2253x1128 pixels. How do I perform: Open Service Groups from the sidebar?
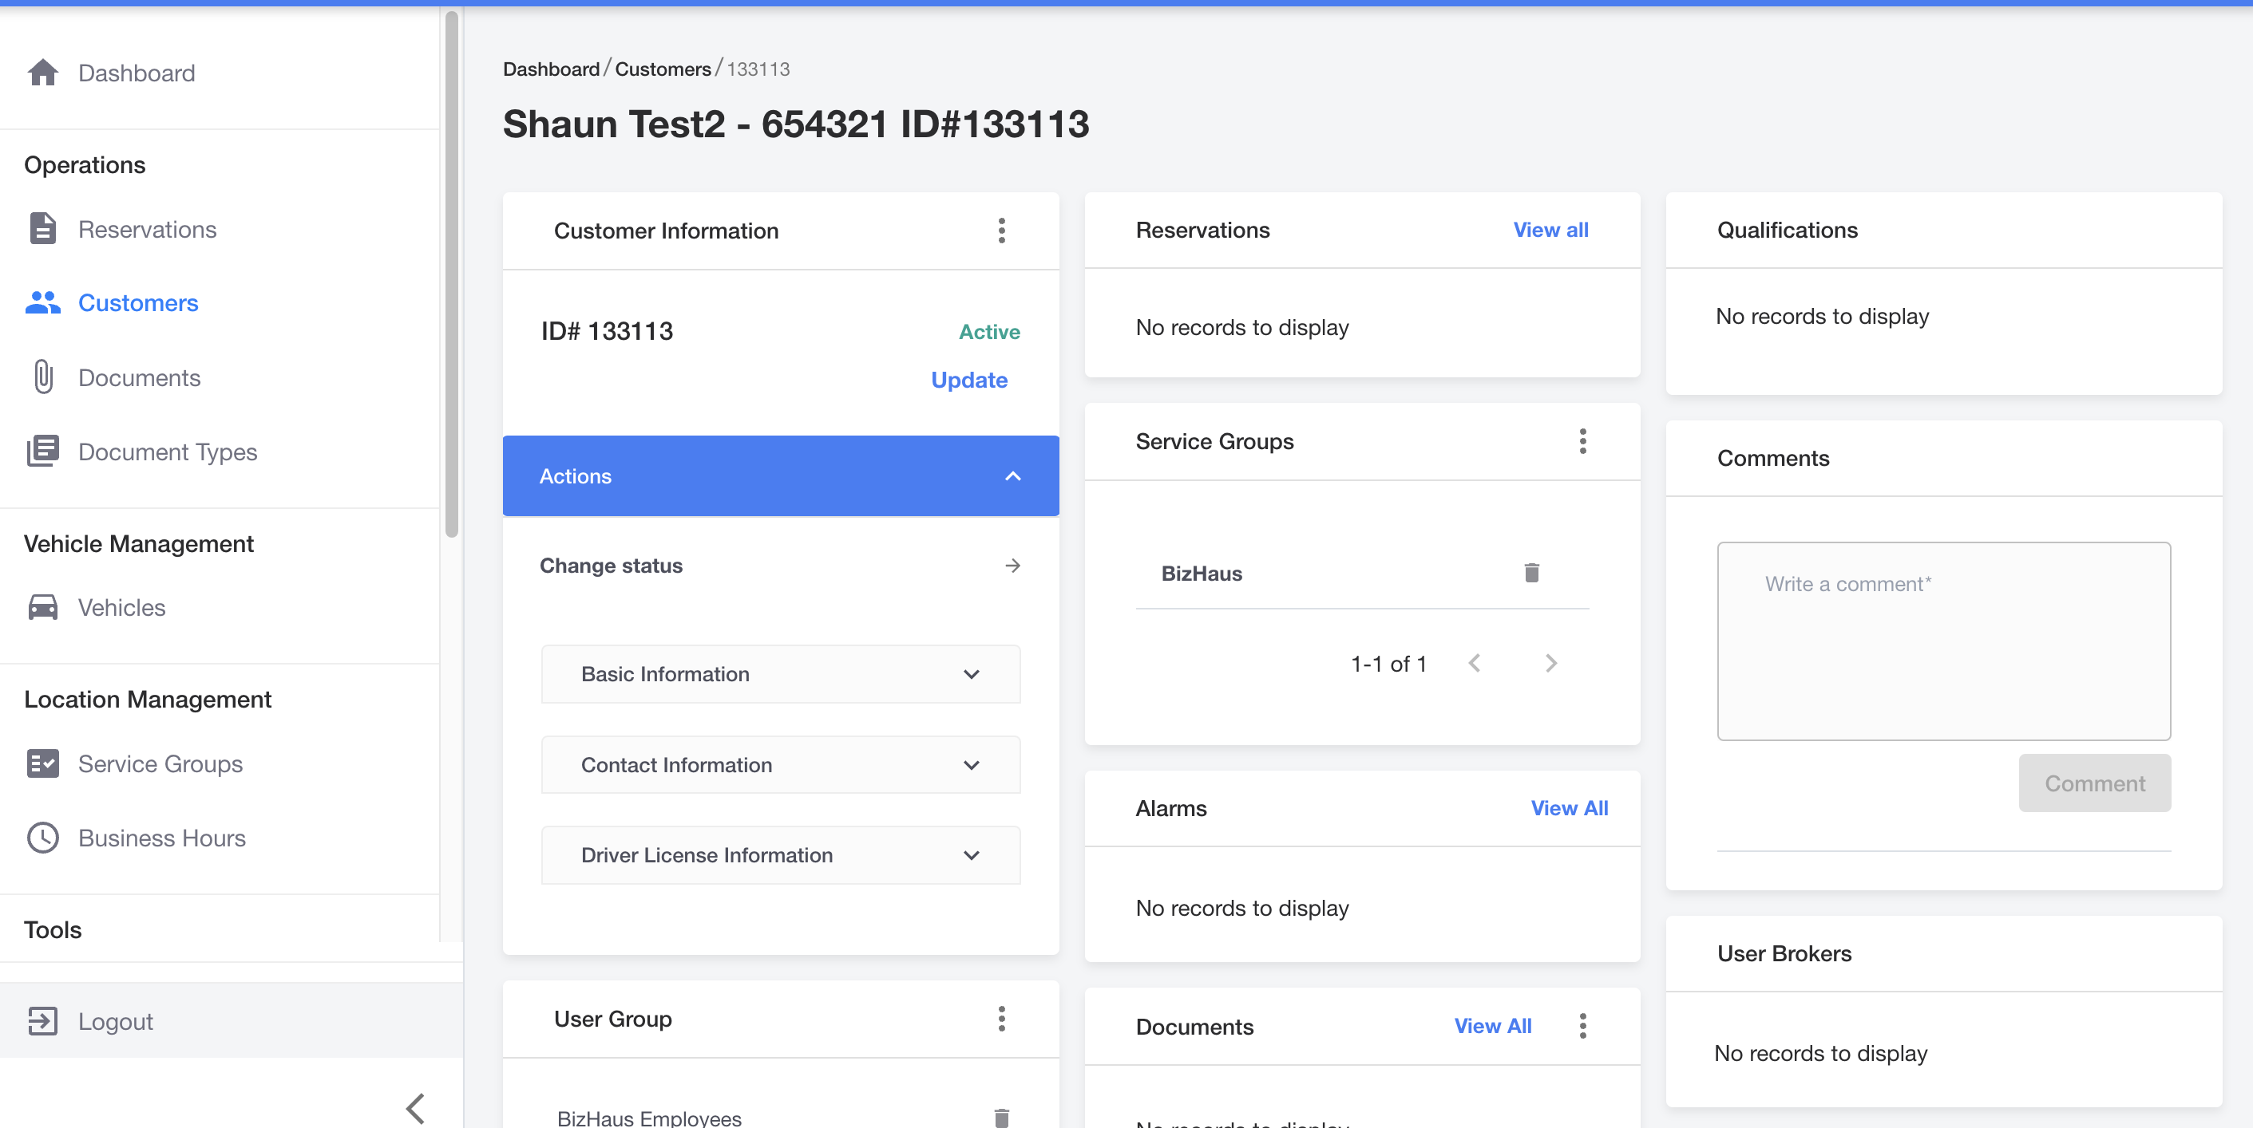pos(160,763)
